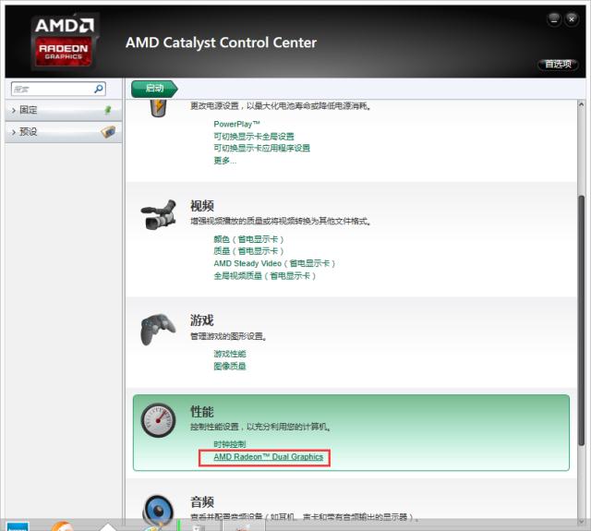Click the 更多... link under power
Image resolution: width=591 pixels, height=531 pixels.
pos(225,161)
